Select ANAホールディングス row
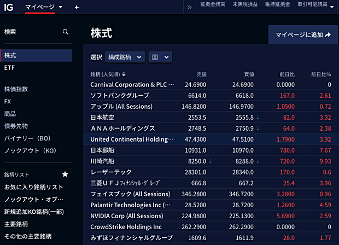The width and height of the screenshot is (339, 245). (x=211, y=128)
